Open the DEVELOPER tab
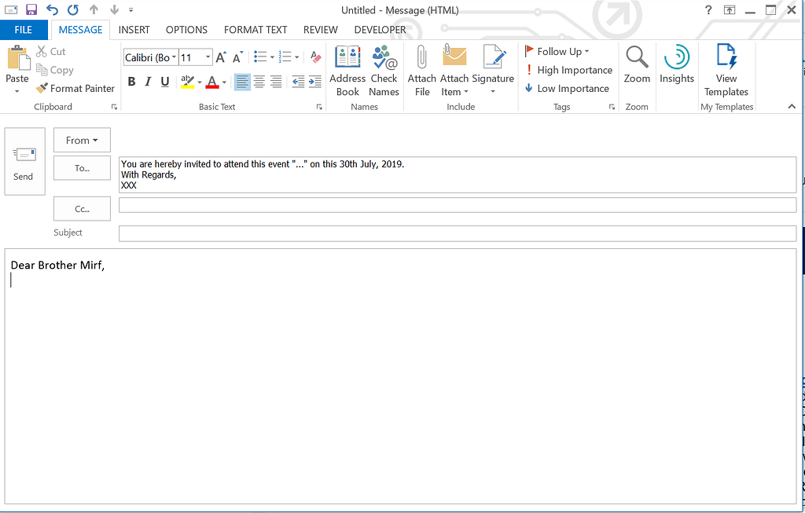 click(x=380, y=30)
